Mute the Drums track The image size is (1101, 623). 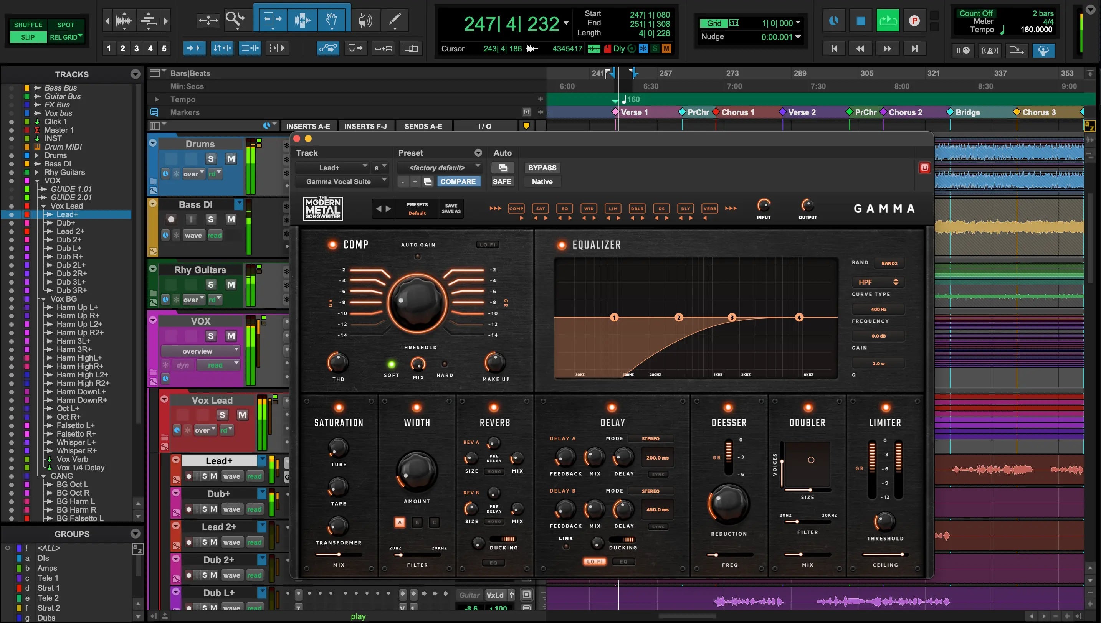(x=231, y=159)
